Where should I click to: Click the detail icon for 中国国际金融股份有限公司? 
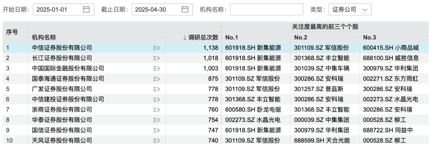coord(156,68)
